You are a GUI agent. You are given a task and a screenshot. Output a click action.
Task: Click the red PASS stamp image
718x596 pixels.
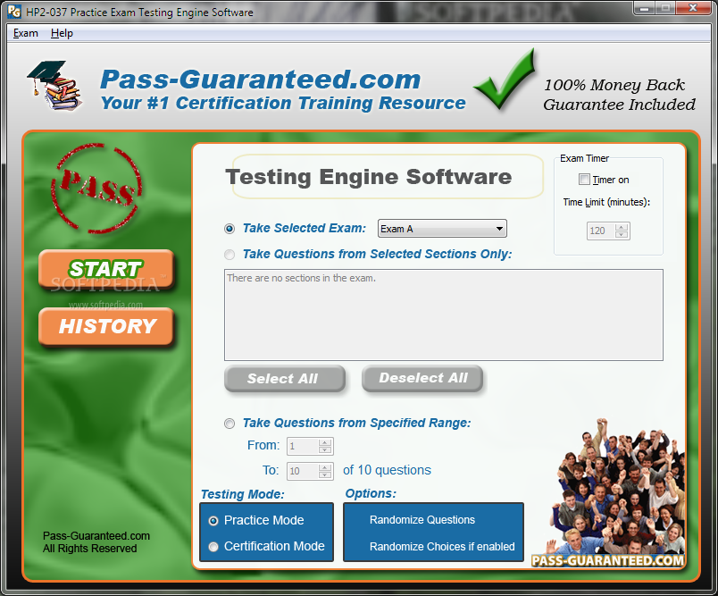(x=96, y=189)
